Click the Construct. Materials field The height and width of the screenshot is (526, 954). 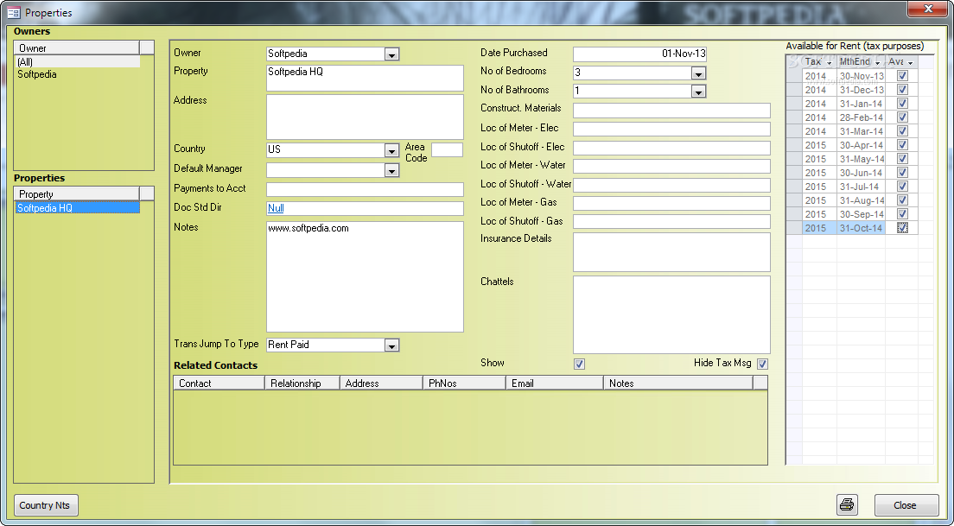coord(671,110)
